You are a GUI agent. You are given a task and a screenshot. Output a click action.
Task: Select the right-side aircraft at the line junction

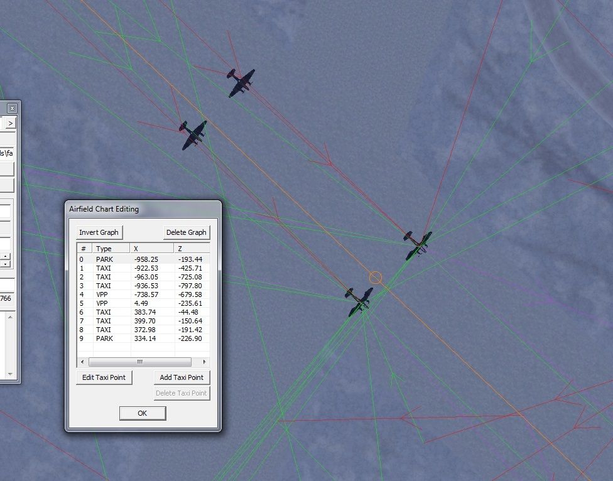(x=417, y=244)
